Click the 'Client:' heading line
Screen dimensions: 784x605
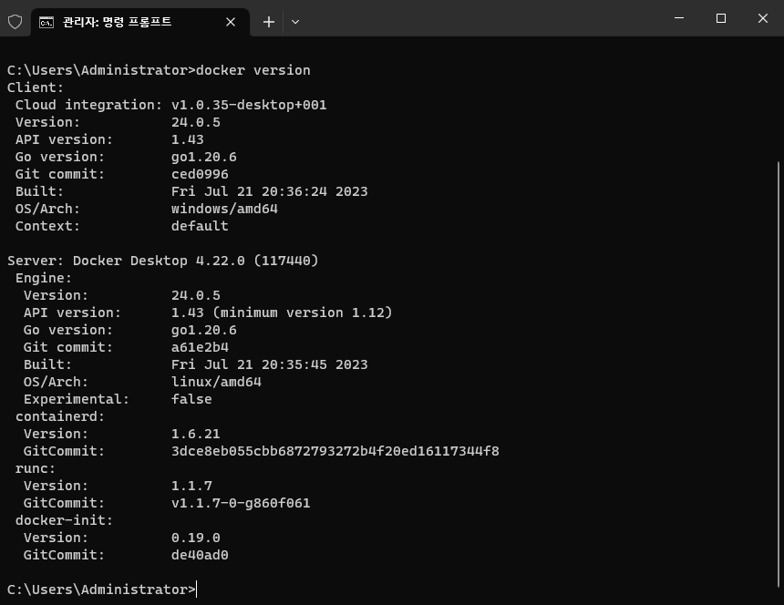tap(36, 87)
